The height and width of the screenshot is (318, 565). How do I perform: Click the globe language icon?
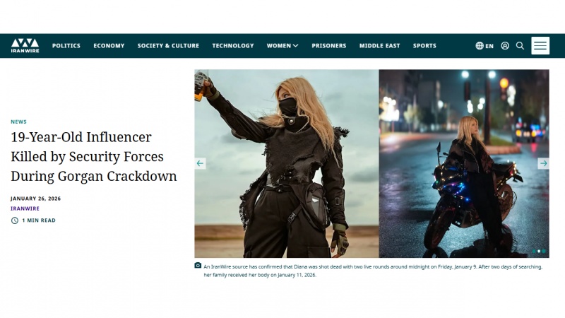pyautogui.click(x=480, y=46)
